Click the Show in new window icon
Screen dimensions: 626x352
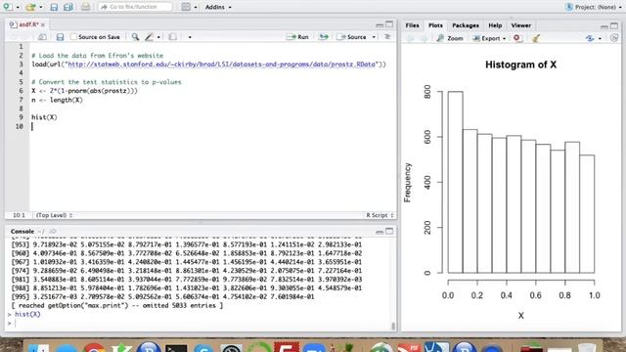click(42, 37)
